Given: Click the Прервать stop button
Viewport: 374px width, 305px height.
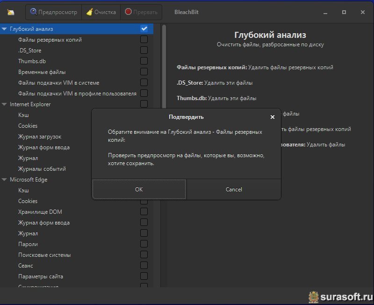Looking at the screenshot, I should click(x=141, y=12).
